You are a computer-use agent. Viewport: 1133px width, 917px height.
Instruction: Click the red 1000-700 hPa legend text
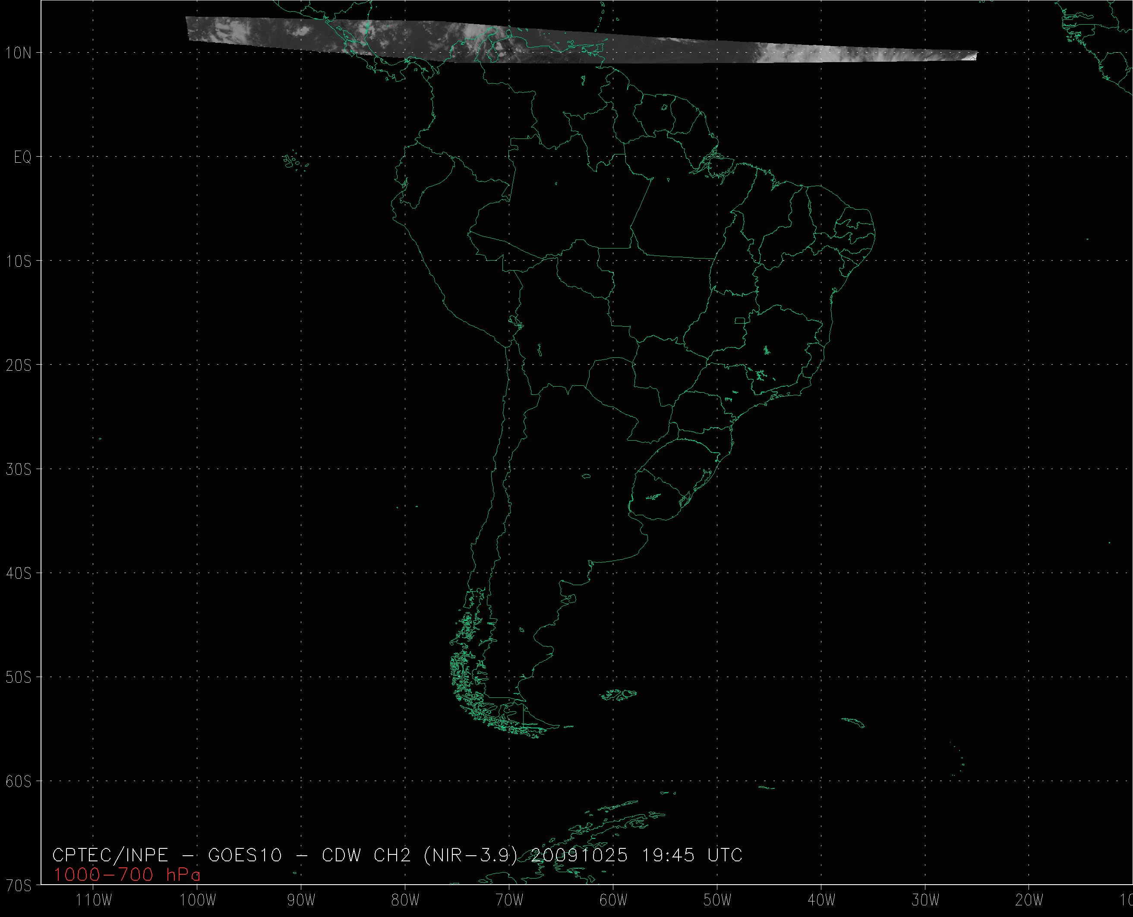pyautogui.click(x=127, y=875)
